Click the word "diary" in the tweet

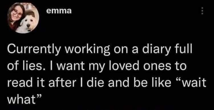(x=155, y=50)
